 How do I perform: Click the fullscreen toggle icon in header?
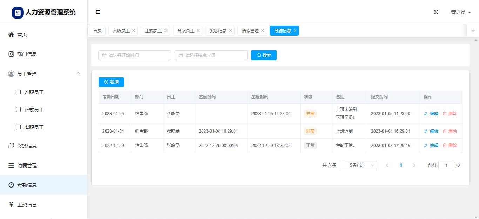coord(436,12)
